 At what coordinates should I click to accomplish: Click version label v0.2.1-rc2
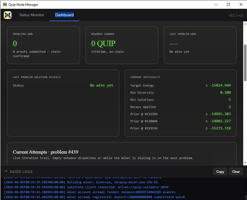point(236,15)
